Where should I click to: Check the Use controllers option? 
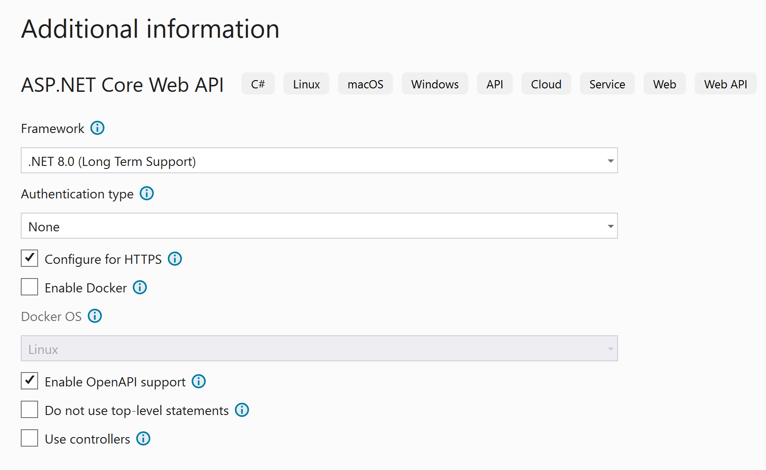[x=29, y=438]
